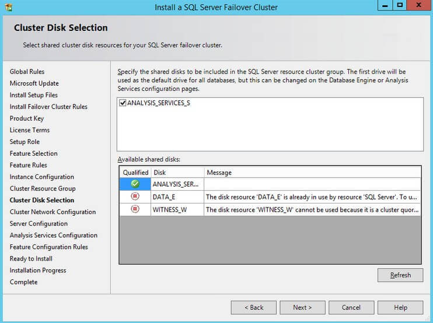This screenshot has width=433, height=323.
Task: Click the red status icon for WITNESS_W
Action: [x=135, y=209]
